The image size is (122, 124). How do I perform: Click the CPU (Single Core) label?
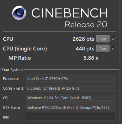coord(25,49)
